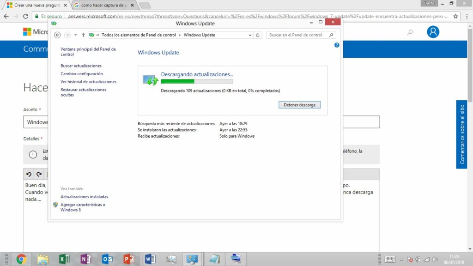Bookmark this page with the star icon

click(x=455, y=16)
